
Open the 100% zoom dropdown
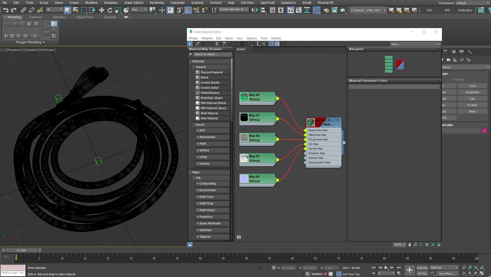point(399,245)
